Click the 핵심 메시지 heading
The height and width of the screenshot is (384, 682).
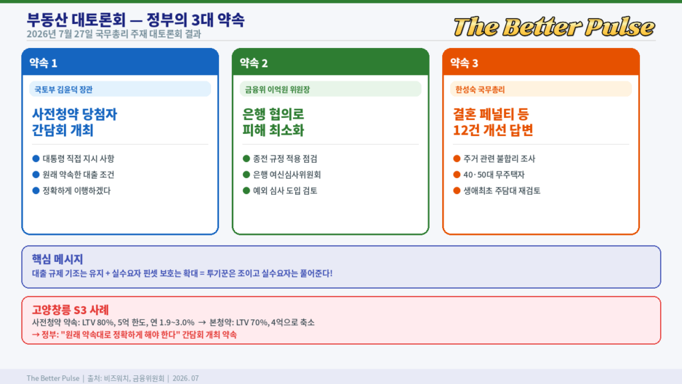[57, 259]
